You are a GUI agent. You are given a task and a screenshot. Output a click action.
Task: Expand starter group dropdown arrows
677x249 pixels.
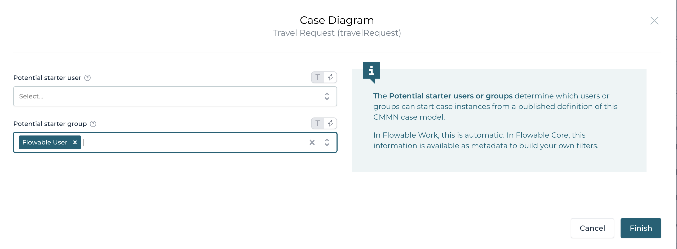[327, 142]
